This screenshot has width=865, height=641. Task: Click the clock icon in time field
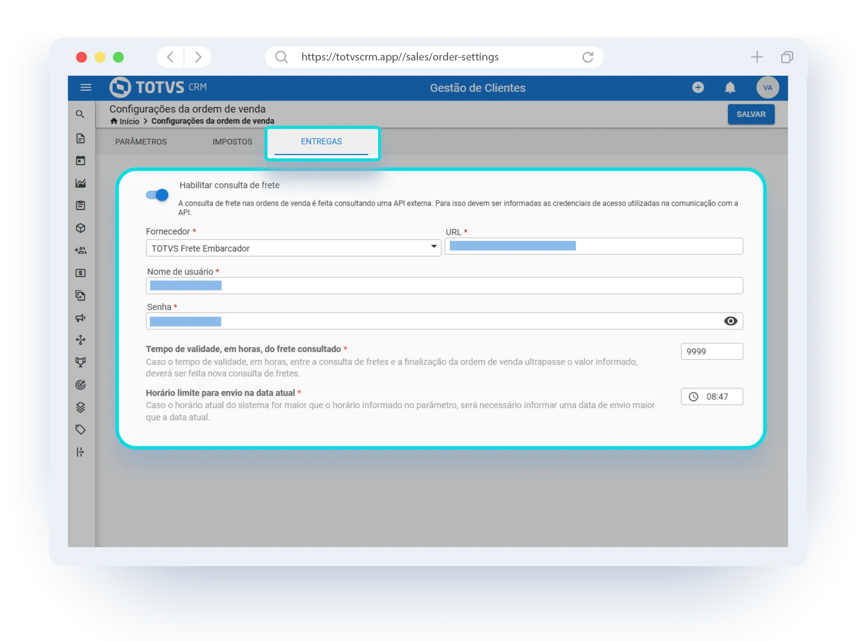pyautogui.click(x=693, y=397)
